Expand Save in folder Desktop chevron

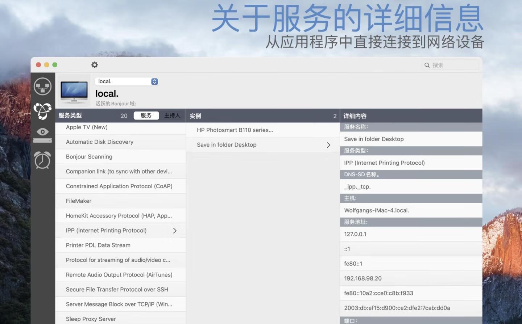point(328,145)
